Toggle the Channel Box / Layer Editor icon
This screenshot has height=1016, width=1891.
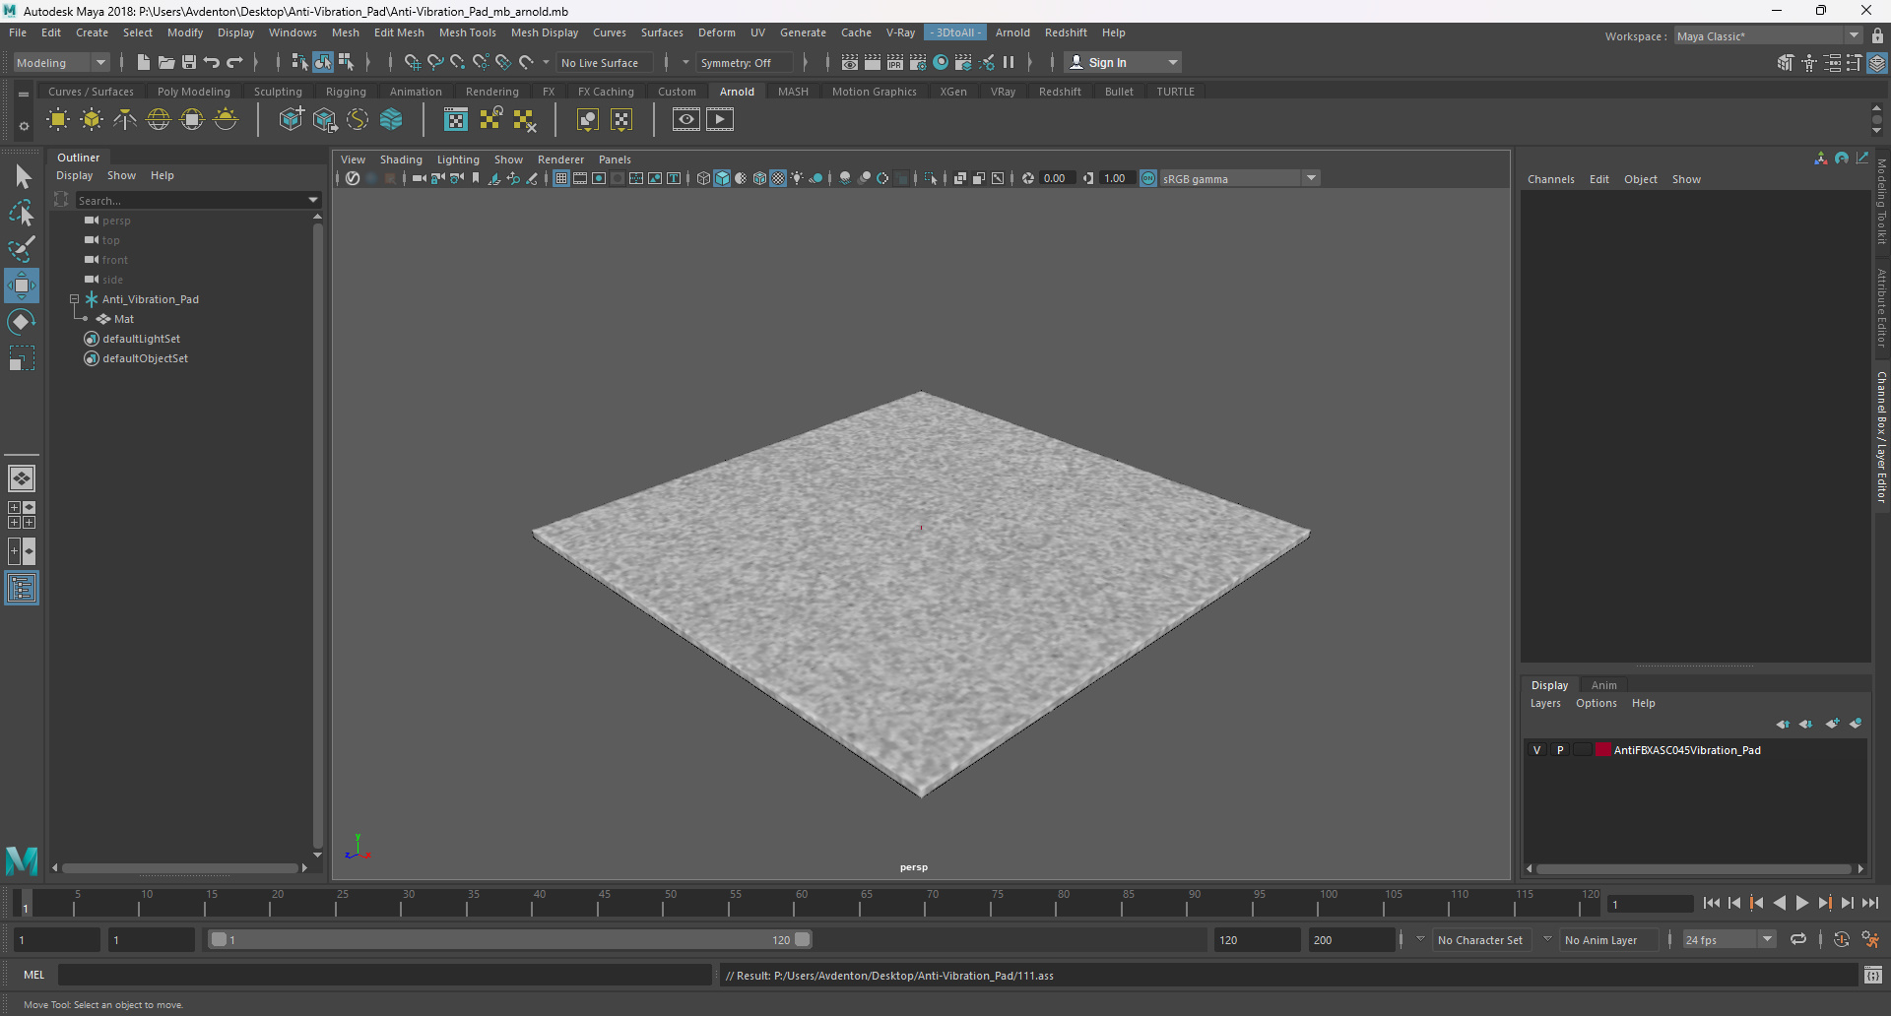(1877, 63)
